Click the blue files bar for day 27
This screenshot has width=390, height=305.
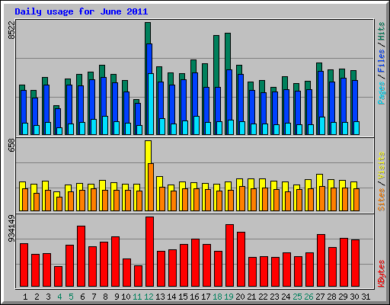[321, 94]
